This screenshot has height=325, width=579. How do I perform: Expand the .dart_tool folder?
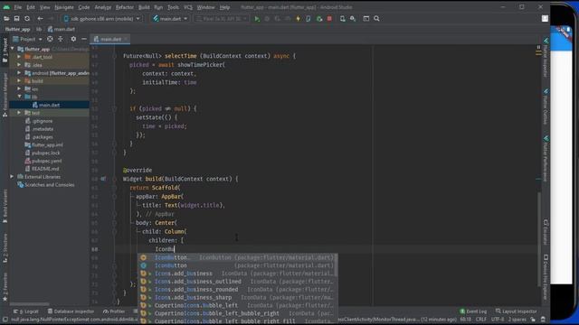tap(19, 57)
